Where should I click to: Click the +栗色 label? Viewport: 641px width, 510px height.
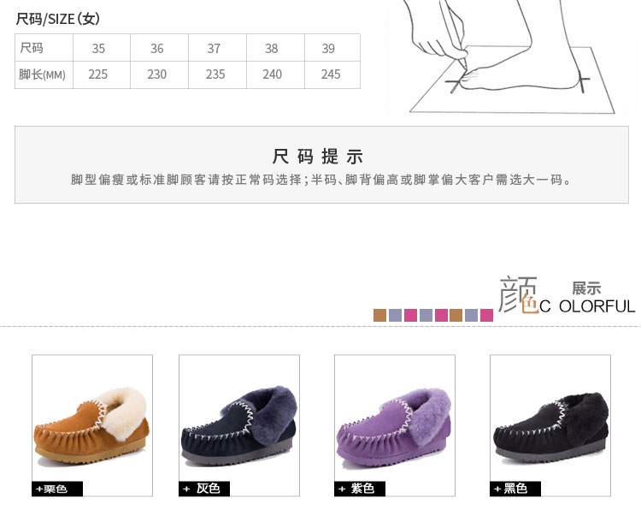tap(57, 489)
